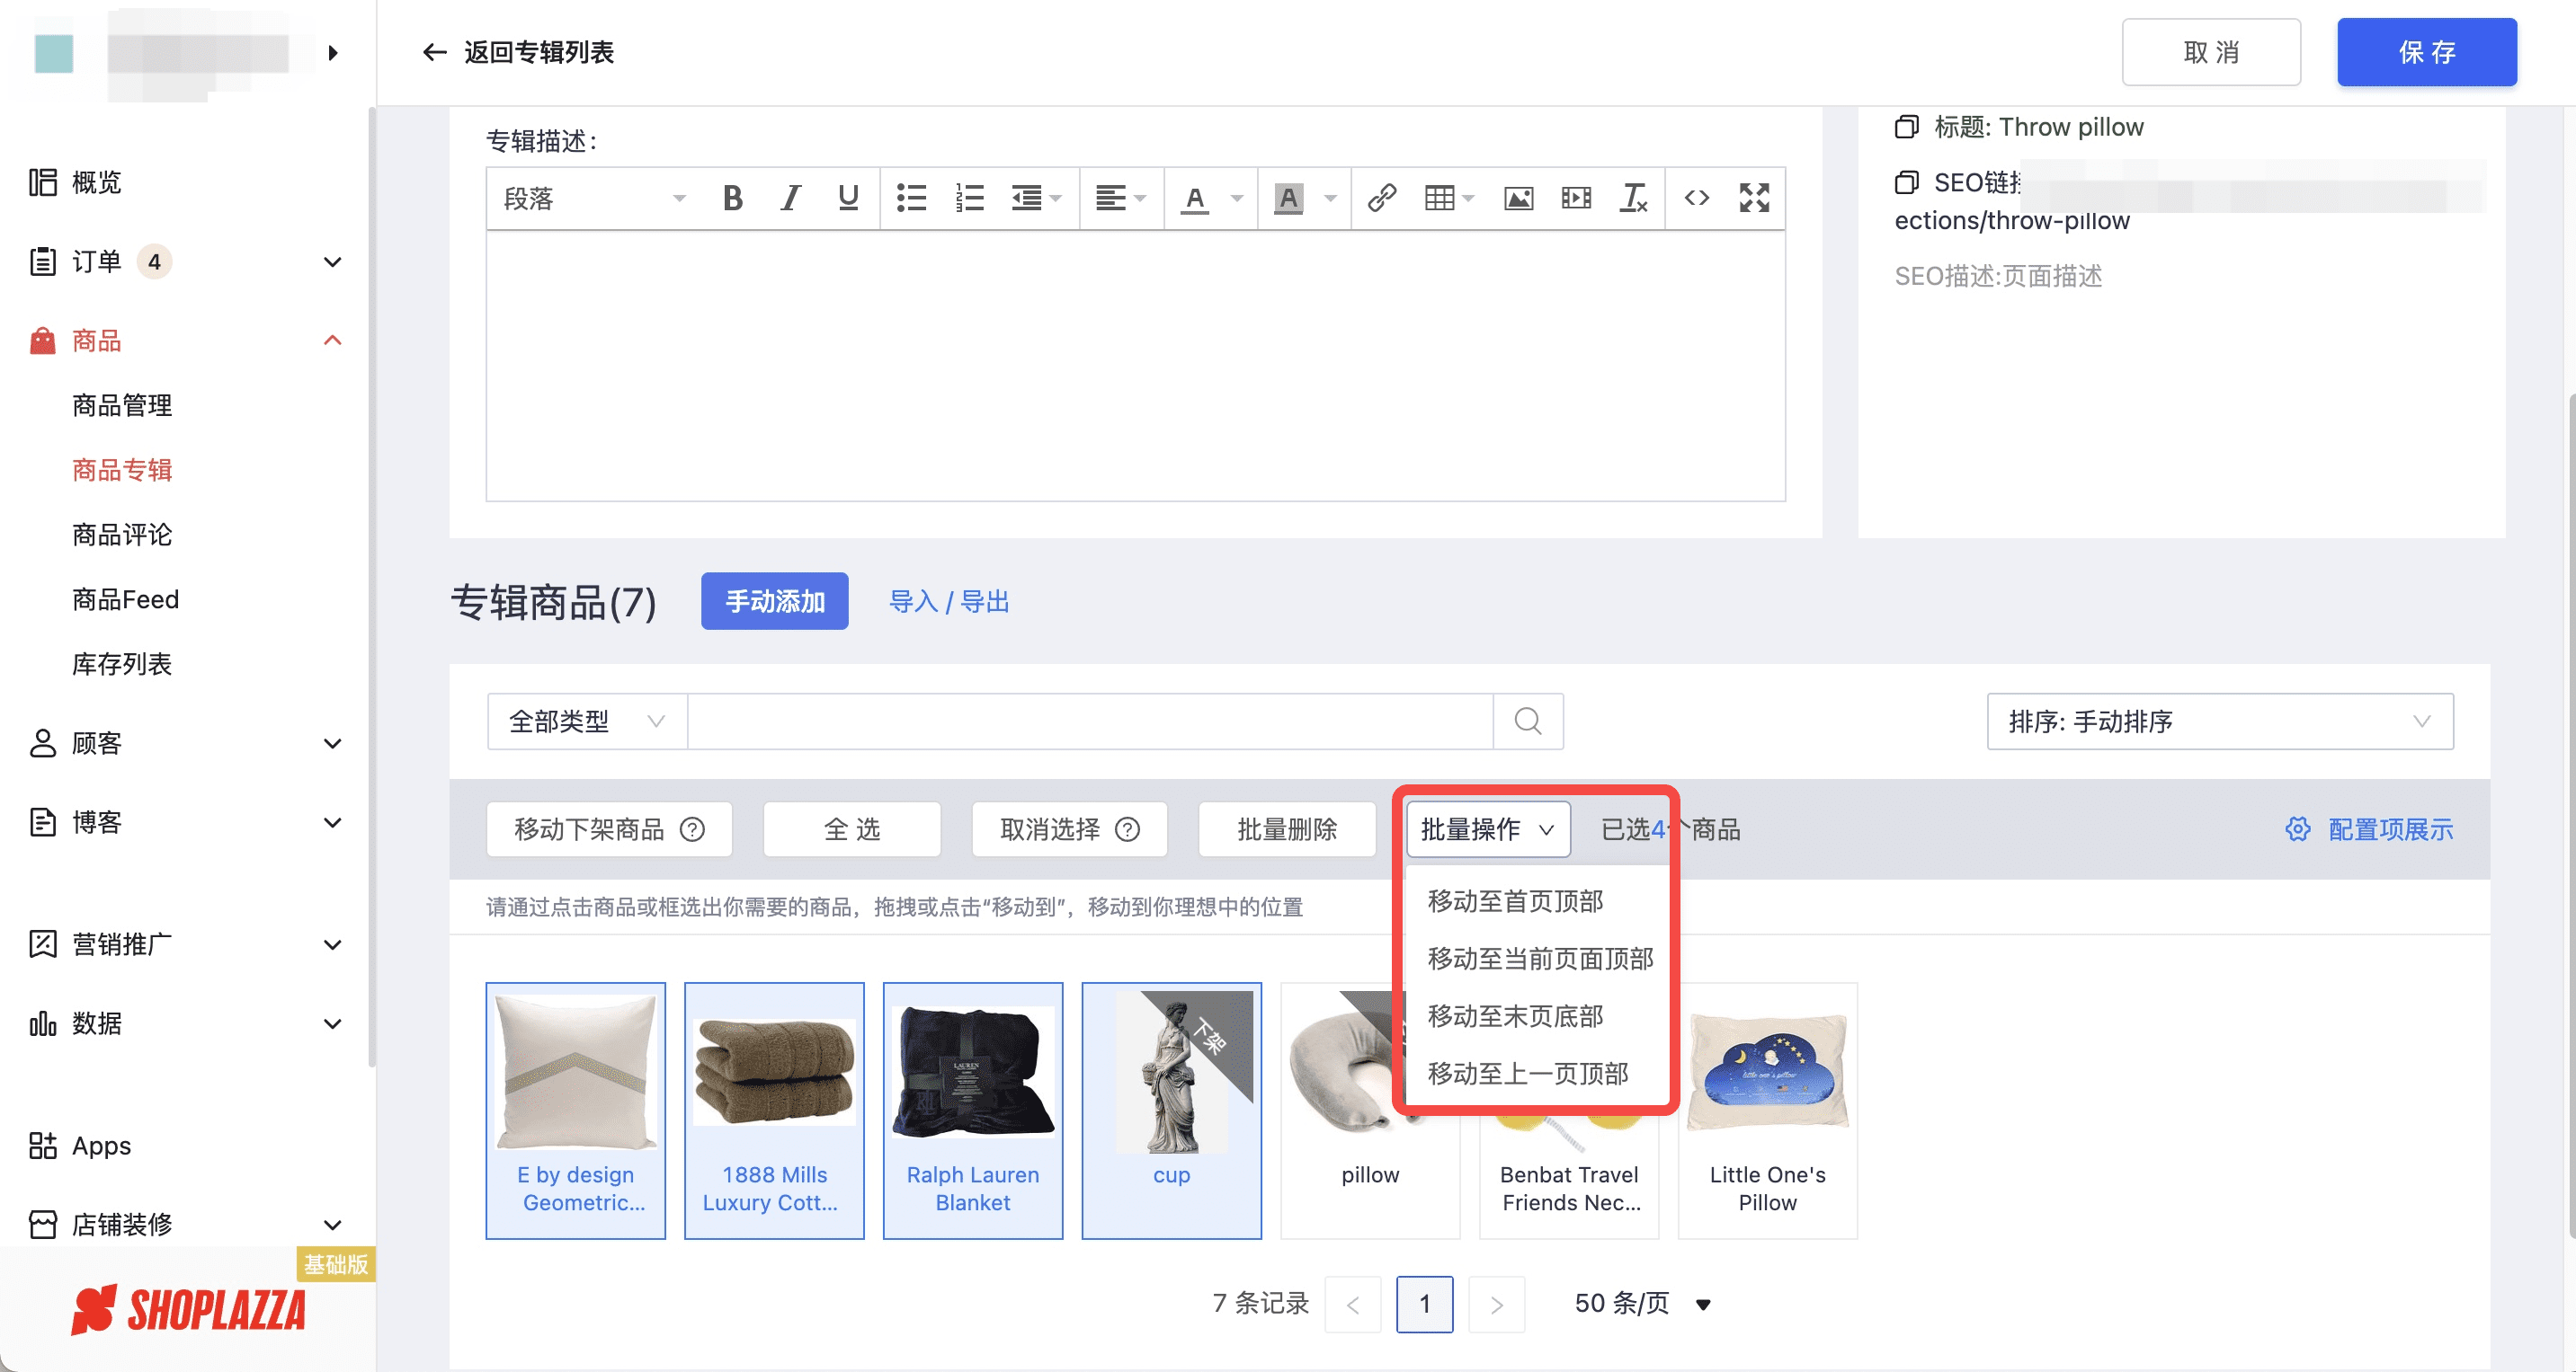Select the Little One's Pillow product card
This screenshot has height=1372, width=2576.
click(1767, 1111)
